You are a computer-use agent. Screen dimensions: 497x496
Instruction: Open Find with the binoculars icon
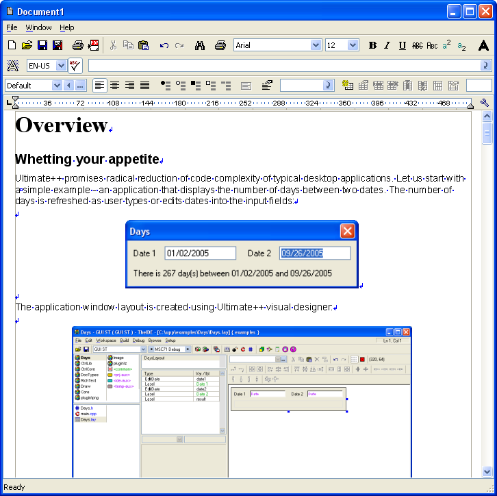point(200,45)
